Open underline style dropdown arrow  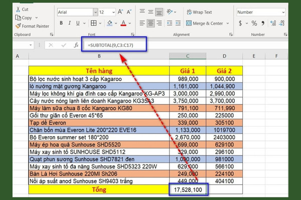pos(84,23)
